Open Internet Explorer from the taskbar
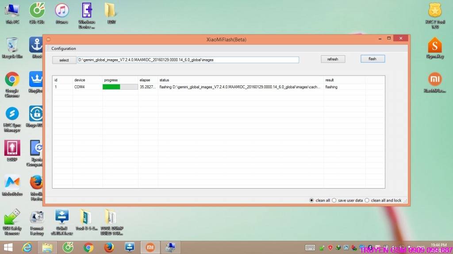The height and width of the screenshot is (254, 453). click(x=27, y=247)
